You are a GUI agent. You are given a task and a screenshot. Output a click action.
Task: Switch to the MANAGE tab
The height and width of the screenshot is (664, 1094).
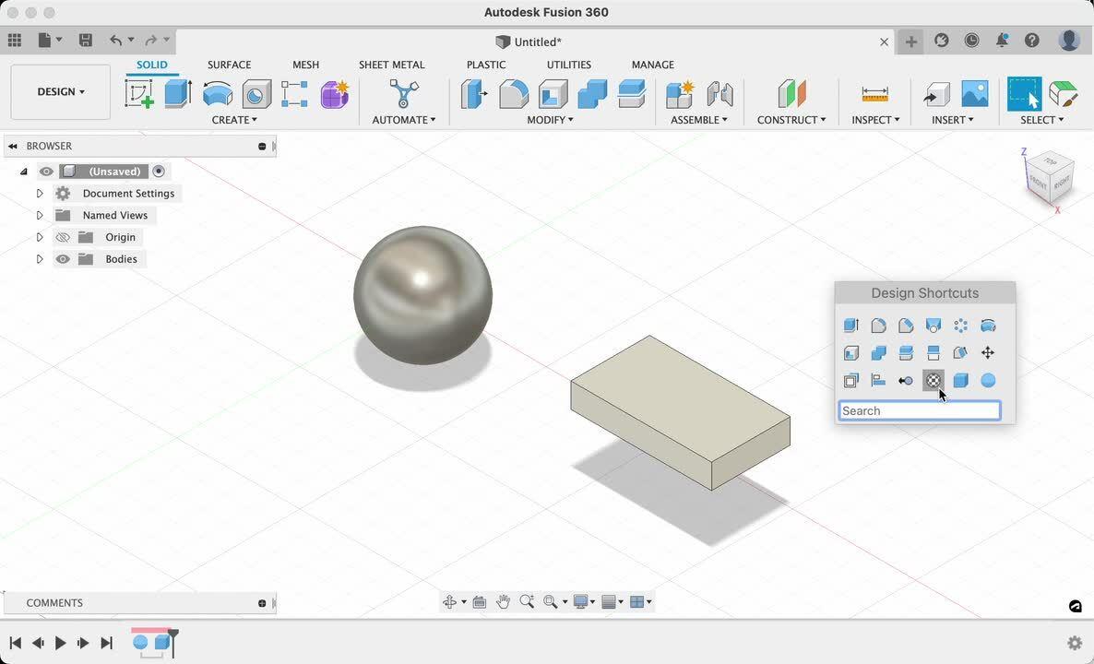pos(652,65)
